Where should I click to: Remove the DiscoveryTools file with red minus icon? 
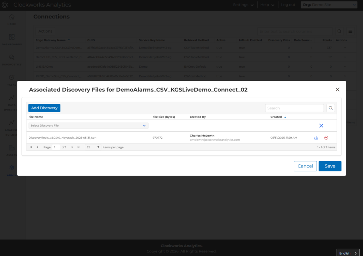click(326, 137)
